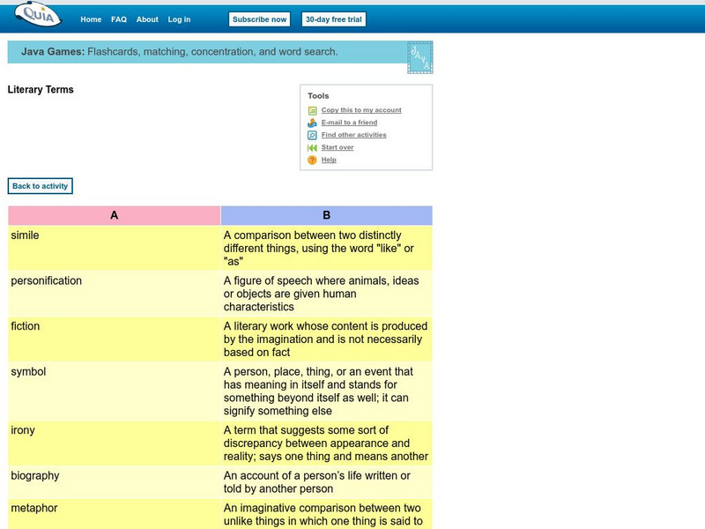Start the 30-day free trial
The height and width of the screenshot is (529, 705).
333,19
